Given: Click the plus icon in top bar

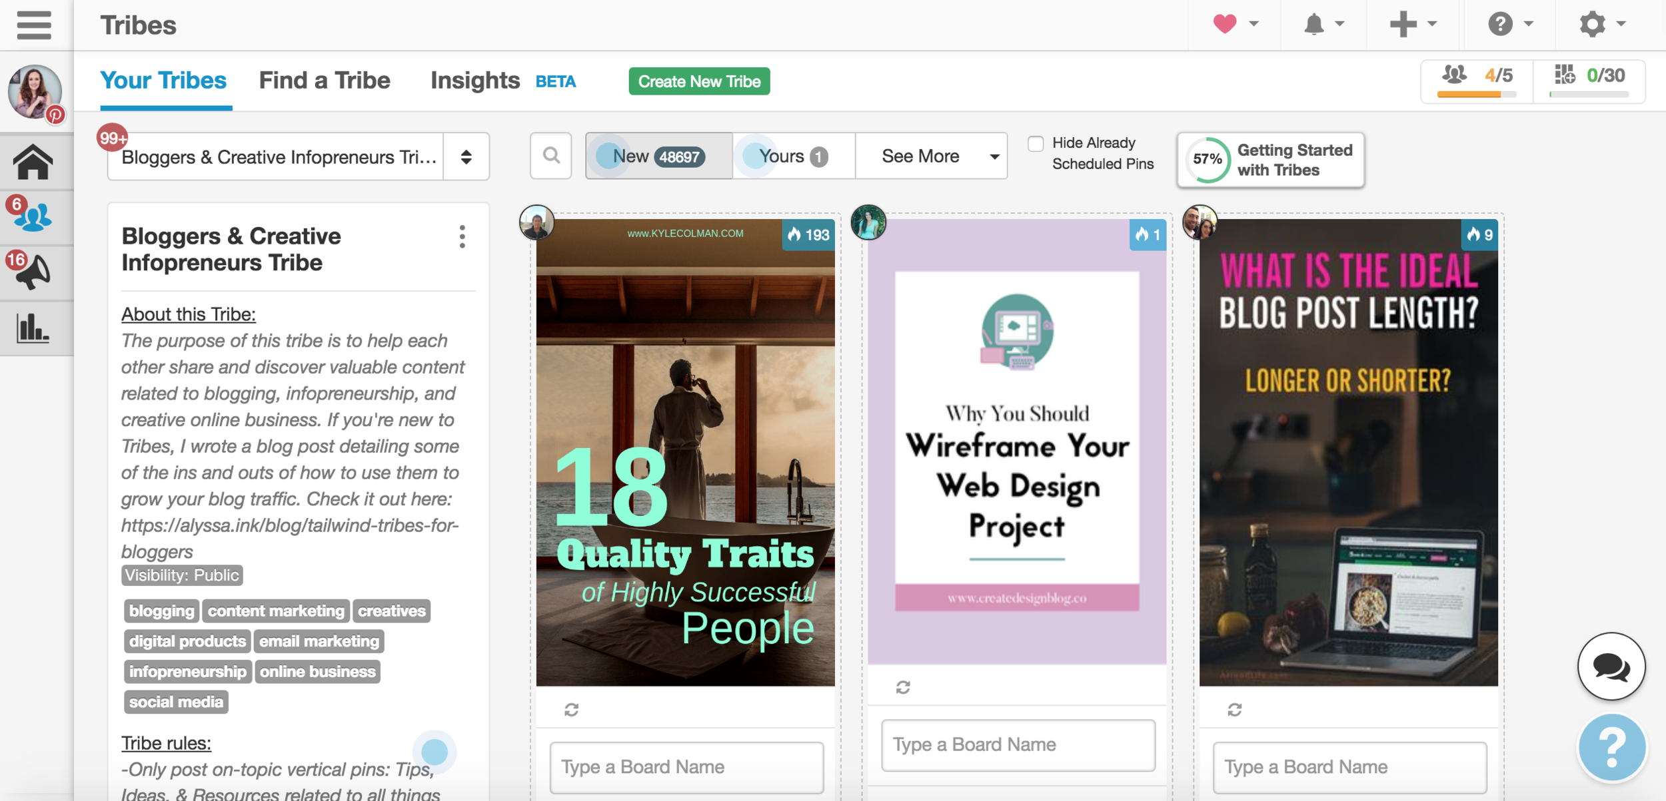Looking at the screenshot, I should pos(1403,24).
